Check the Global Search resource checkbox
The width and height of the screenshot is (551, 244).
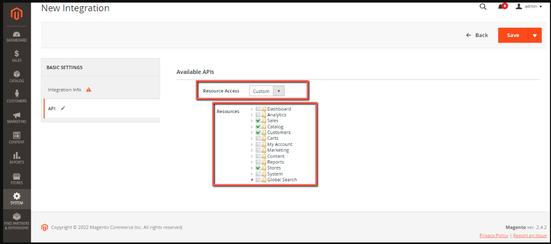pos(258,180)
